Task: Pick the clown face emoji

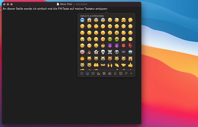Action: [x=82, y=52]
